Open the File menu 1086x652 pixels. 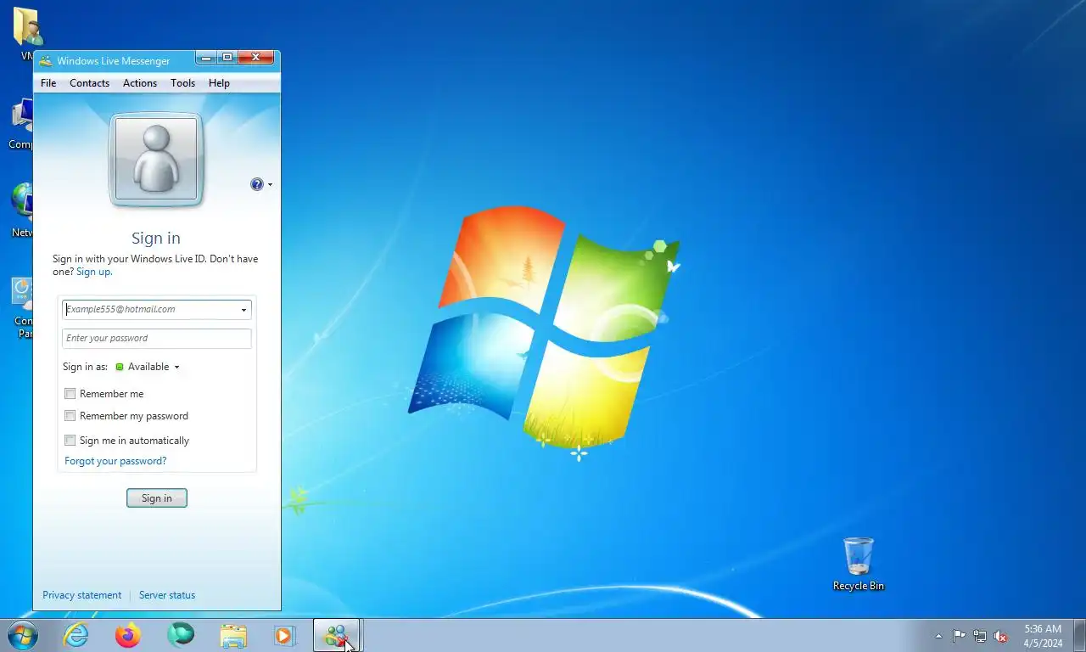point(48,83)
